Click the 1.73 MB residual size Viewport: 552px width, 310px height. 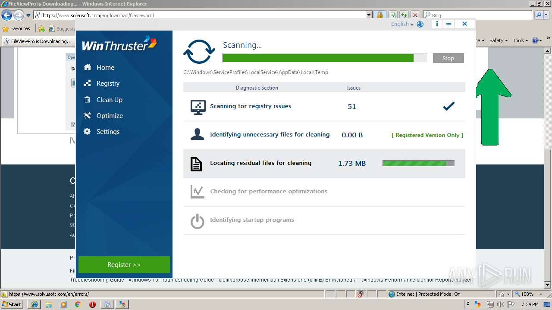tap(352, 164)
